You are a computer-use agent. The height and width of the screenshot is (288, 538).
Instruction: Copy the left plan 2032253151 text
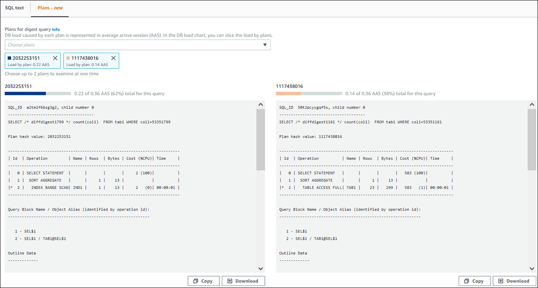[203, 281]
